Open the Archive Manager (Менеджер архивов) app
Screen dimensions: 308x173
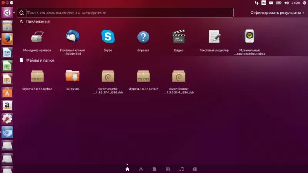pyautogui.click(x=37, y=40)
